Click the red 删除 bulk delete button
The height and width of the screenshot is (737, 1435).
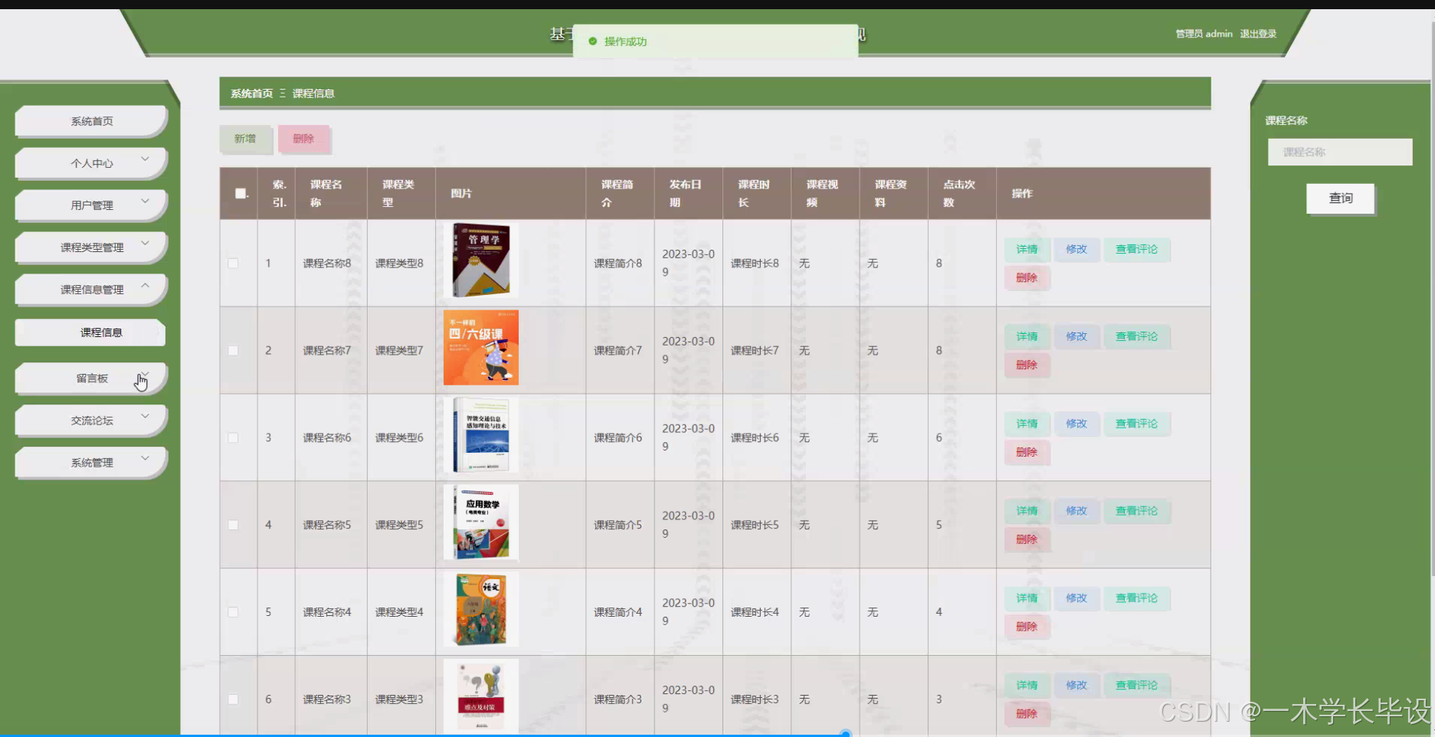coord(303,139)
